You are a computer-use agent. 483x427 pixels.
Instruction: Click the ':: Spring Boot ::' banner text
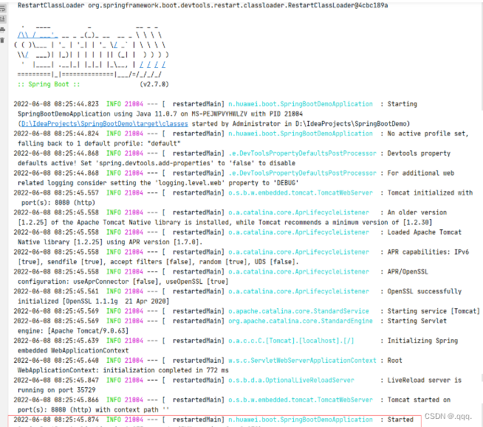(x=49, y=84)
